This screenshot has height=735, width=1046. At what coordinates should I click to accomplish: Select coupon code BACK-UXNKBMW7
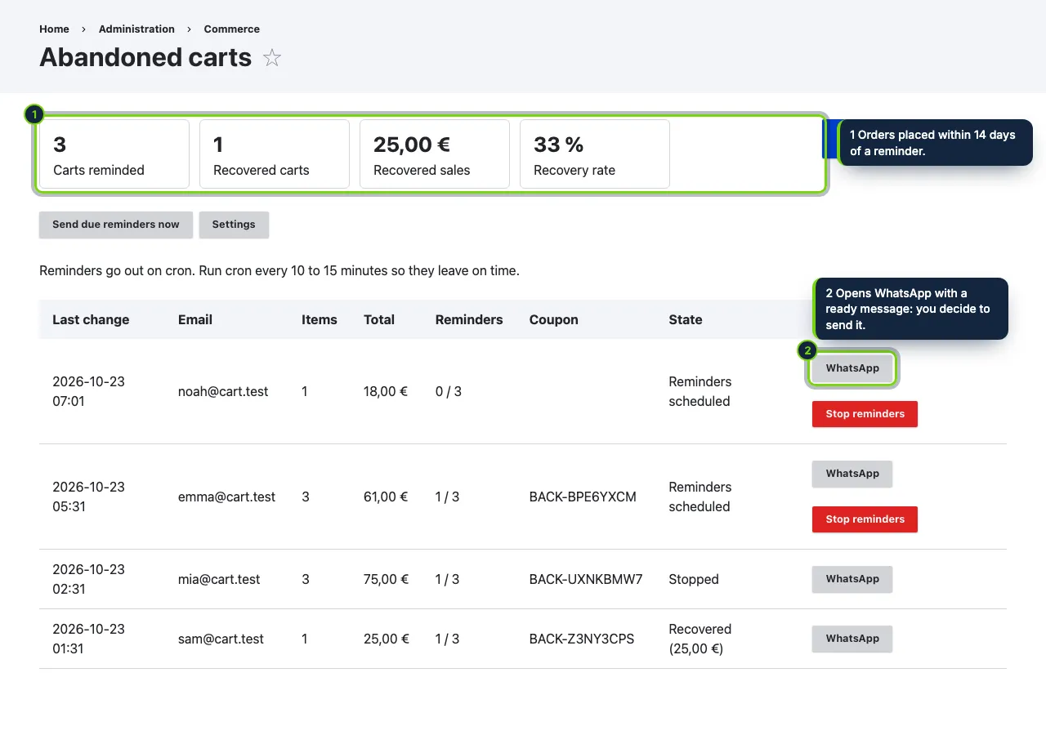586,579
